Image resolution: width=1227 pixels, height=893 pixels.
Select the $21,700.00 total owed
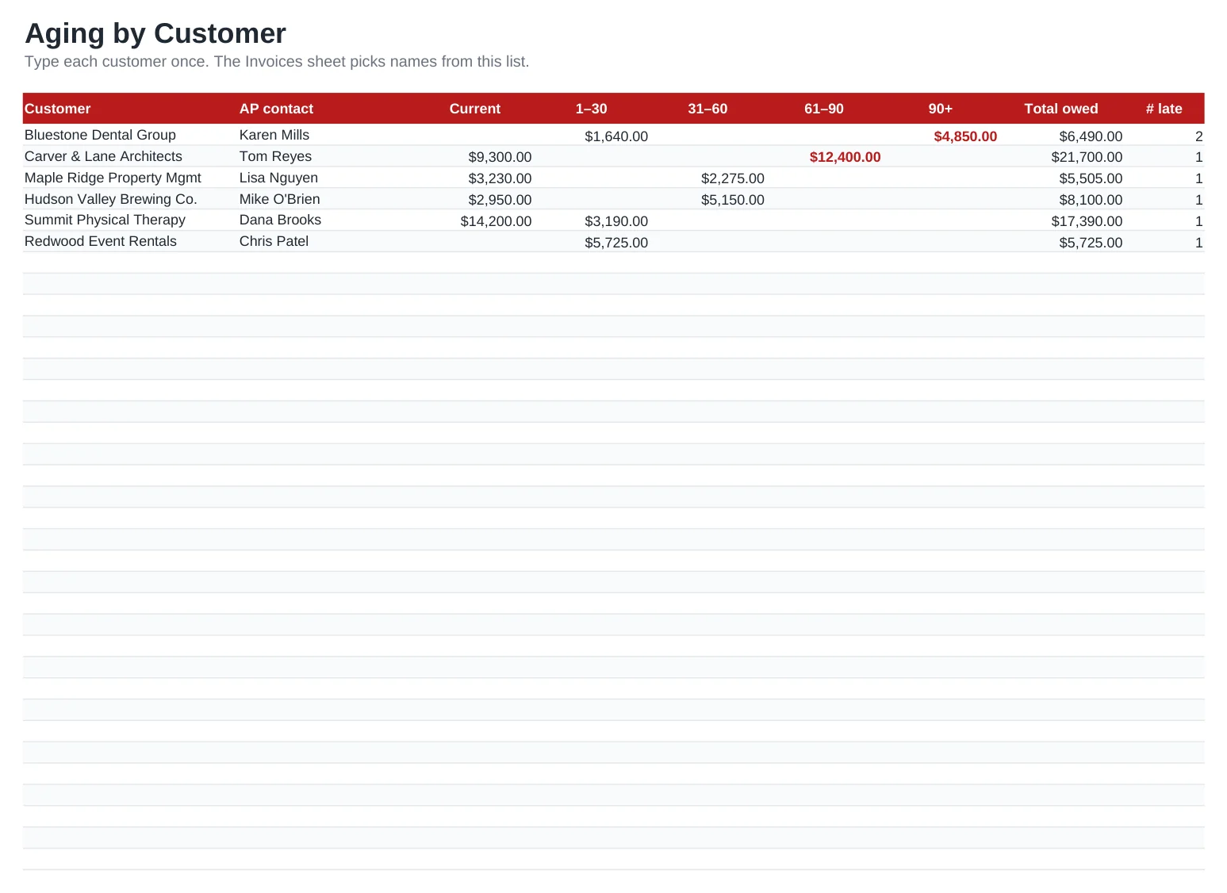(1087, 157)
